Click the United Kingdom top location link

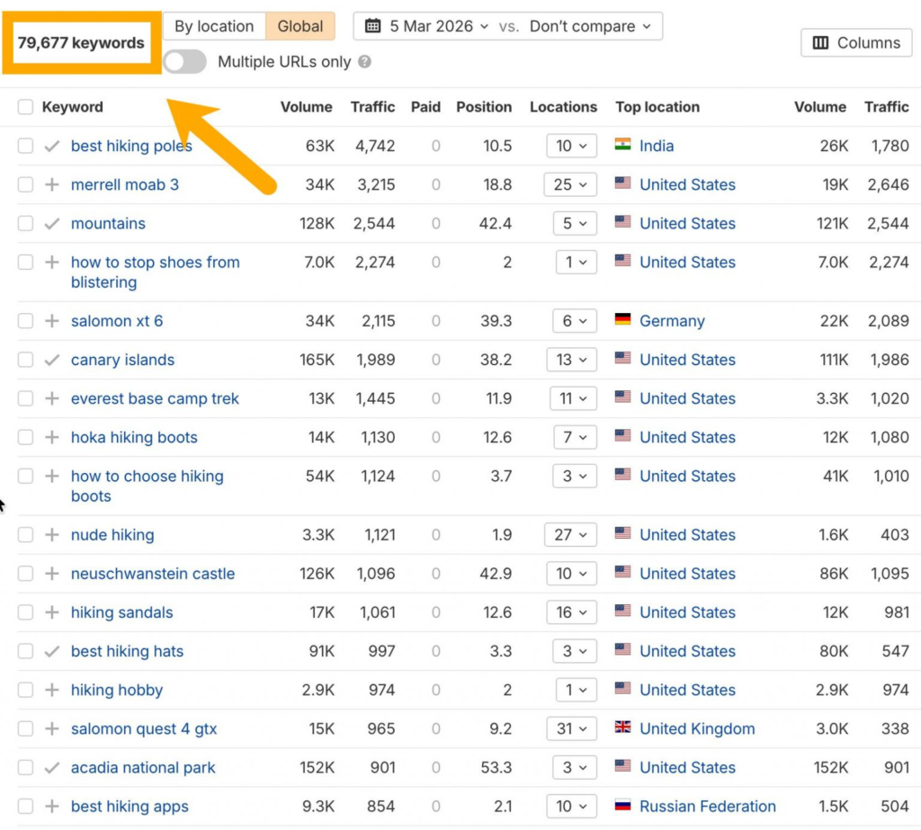pyautogui.click(x=697, y=728)
